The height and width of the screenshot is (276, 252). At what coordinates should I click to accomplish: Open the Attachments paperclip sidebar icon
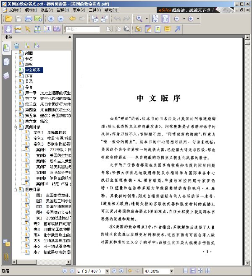click(6, 257)
